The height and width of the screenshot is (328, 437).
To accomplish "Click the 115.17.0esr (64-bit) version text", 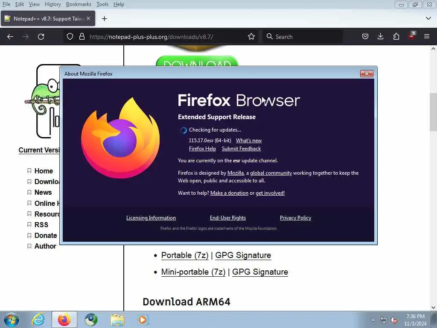I will 210,141.
